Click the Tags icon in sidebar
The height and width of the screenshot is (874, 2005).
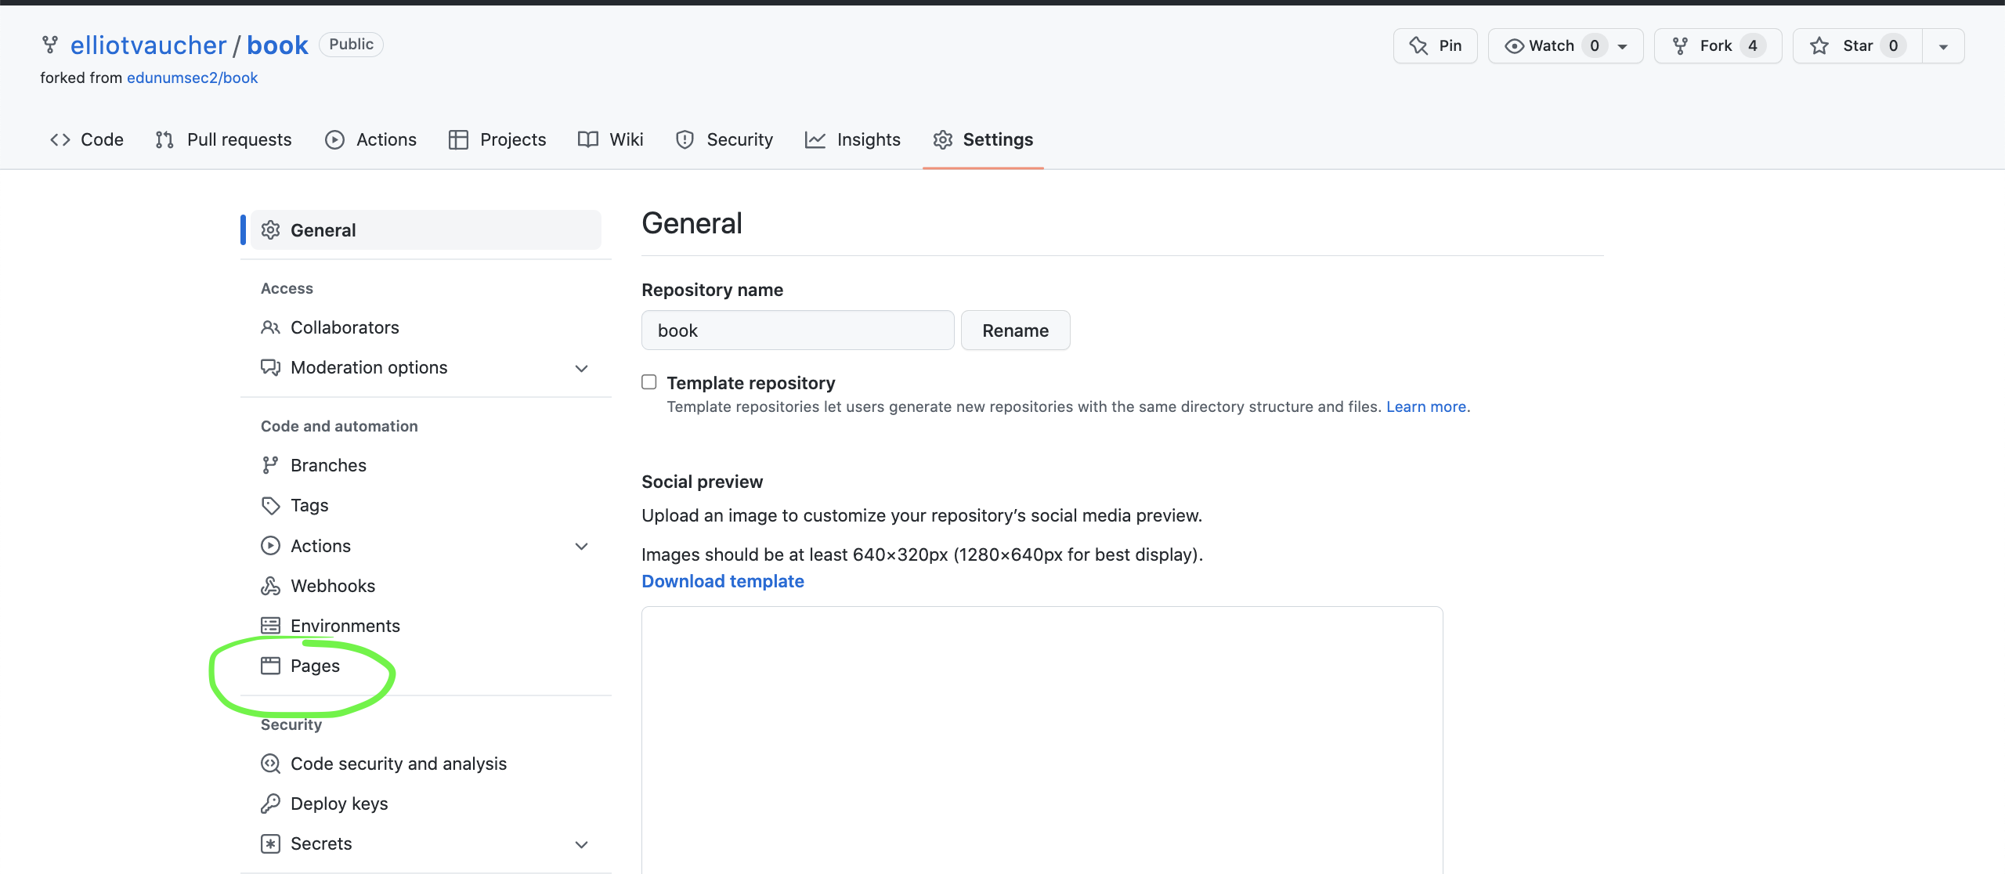point(269,504)
